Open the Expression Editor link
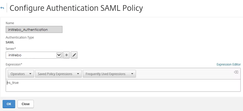 pos(229,64)
